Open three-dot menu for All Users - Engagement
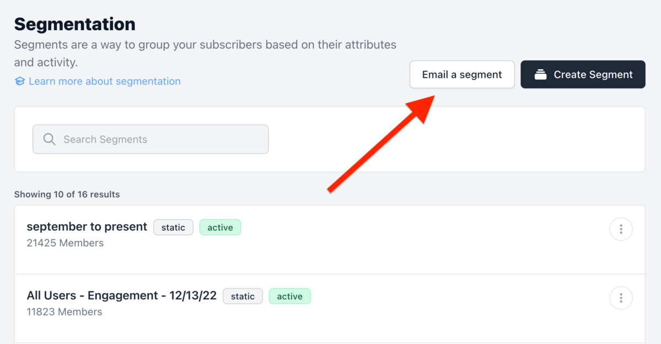 pyautogui.click(x=621, y=298)
